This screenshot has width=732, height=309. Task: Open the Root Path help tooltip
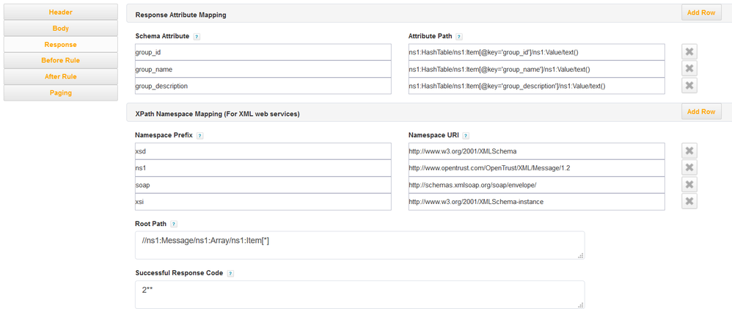pyautogui.click(x=174, y=224)
